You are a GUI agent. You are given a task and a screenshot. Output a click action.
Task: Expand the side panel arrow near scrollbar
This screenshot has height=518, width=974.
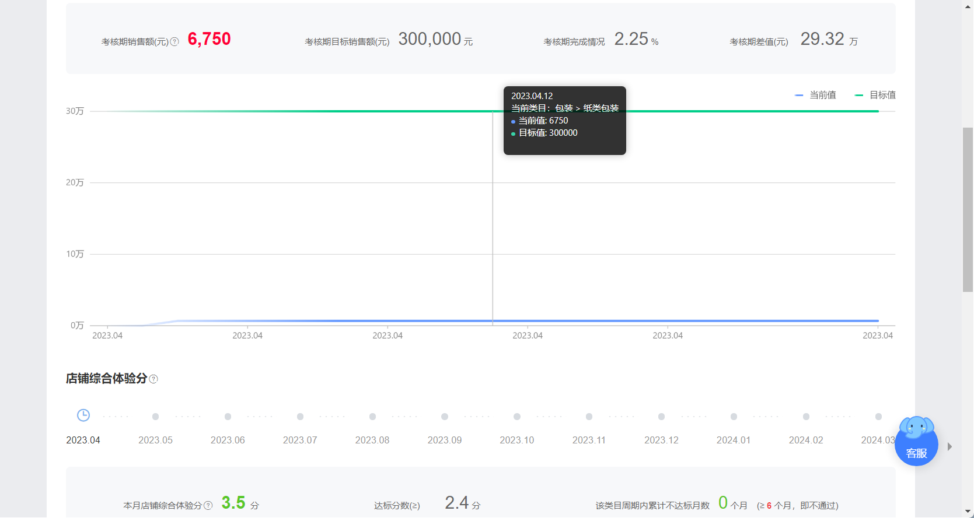(x=949, y=447)
